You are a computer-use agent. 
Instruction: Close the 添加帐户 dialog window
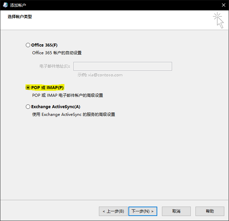223,5
